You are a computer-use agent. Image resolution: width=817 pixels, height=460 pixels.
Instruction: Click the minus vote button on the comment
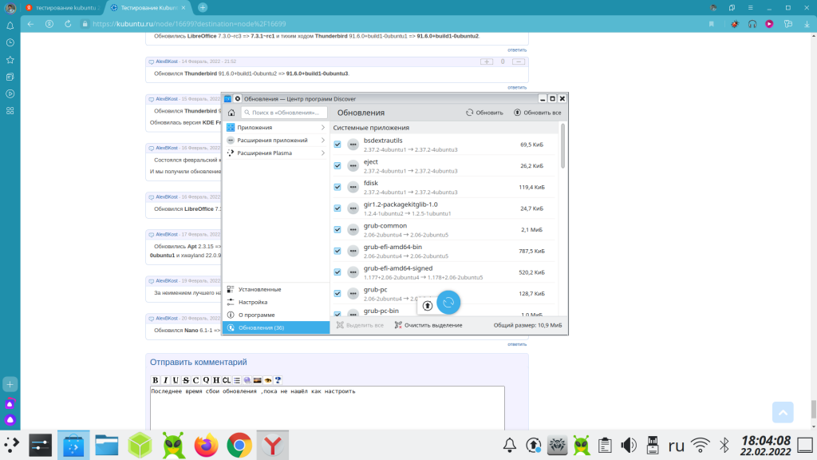[x=519, y=61]
